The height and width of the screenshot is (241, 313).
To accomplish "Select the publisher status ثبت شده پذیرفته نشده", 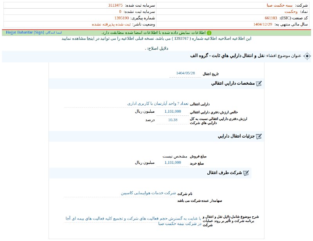I will pos(111,25).
